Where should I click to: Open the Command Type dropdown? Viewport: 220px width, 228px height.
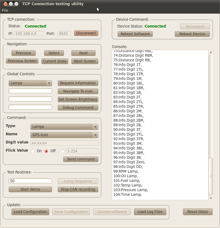tap(64, 127)
